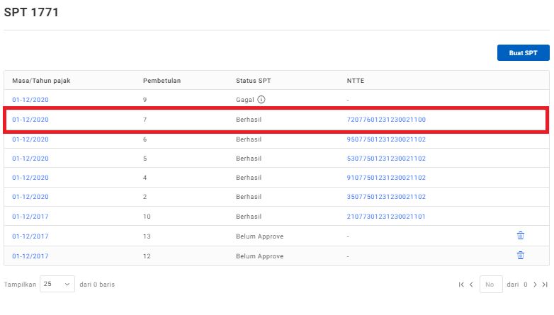Open NTTE link 95077501231230021102

click(385, 139)
